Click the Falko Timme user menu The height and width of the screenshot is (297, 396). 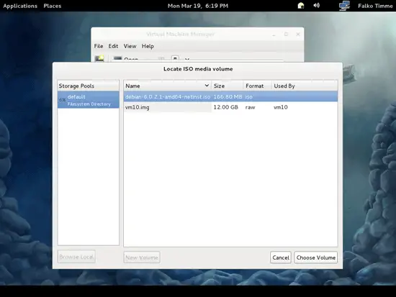(x=375, y=6)
